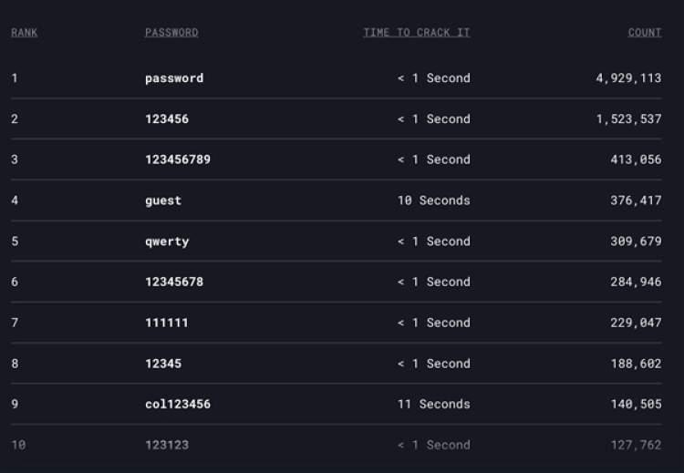Click the TIME TO CRACK IT header
The image size is (684, 473).
coord(417,33)
